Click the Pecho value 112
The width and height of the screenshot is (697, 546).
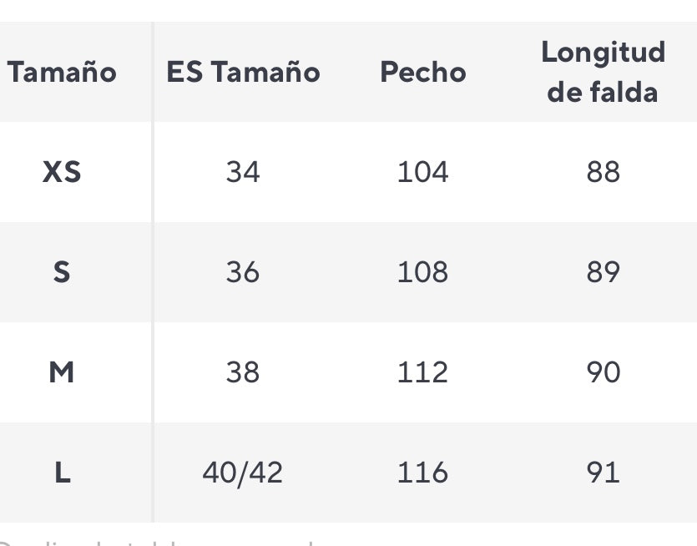pyautogui.click(x=422, y=372)
